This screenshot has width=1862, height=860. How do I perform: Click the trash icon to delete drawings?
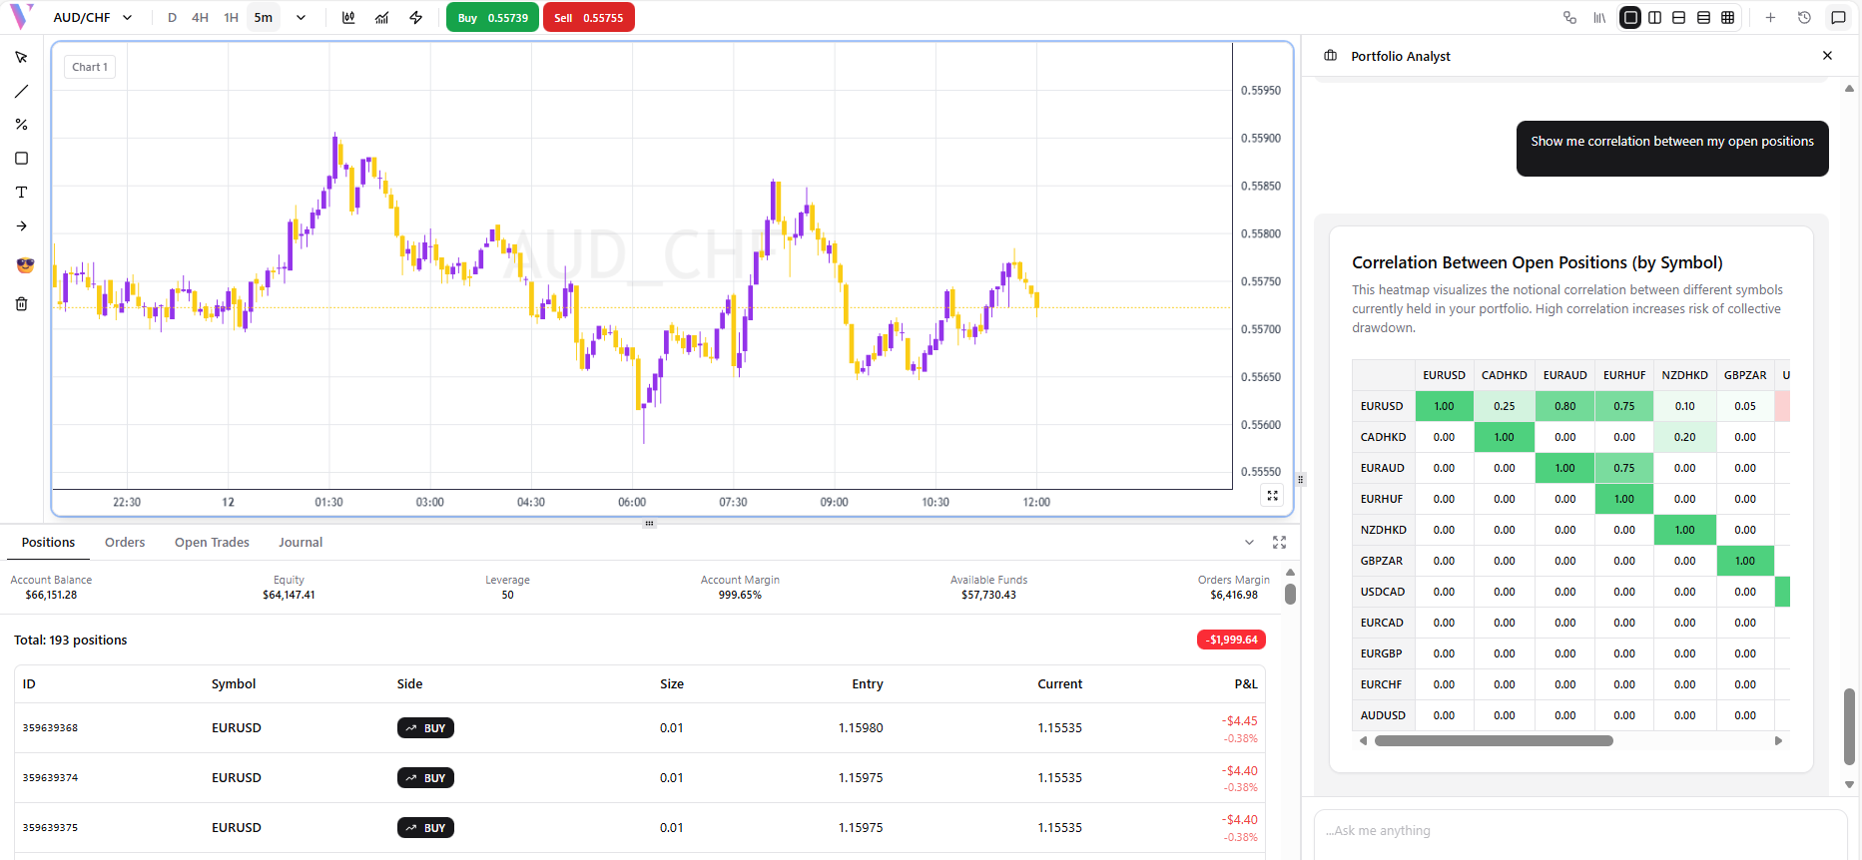[21, 304]
